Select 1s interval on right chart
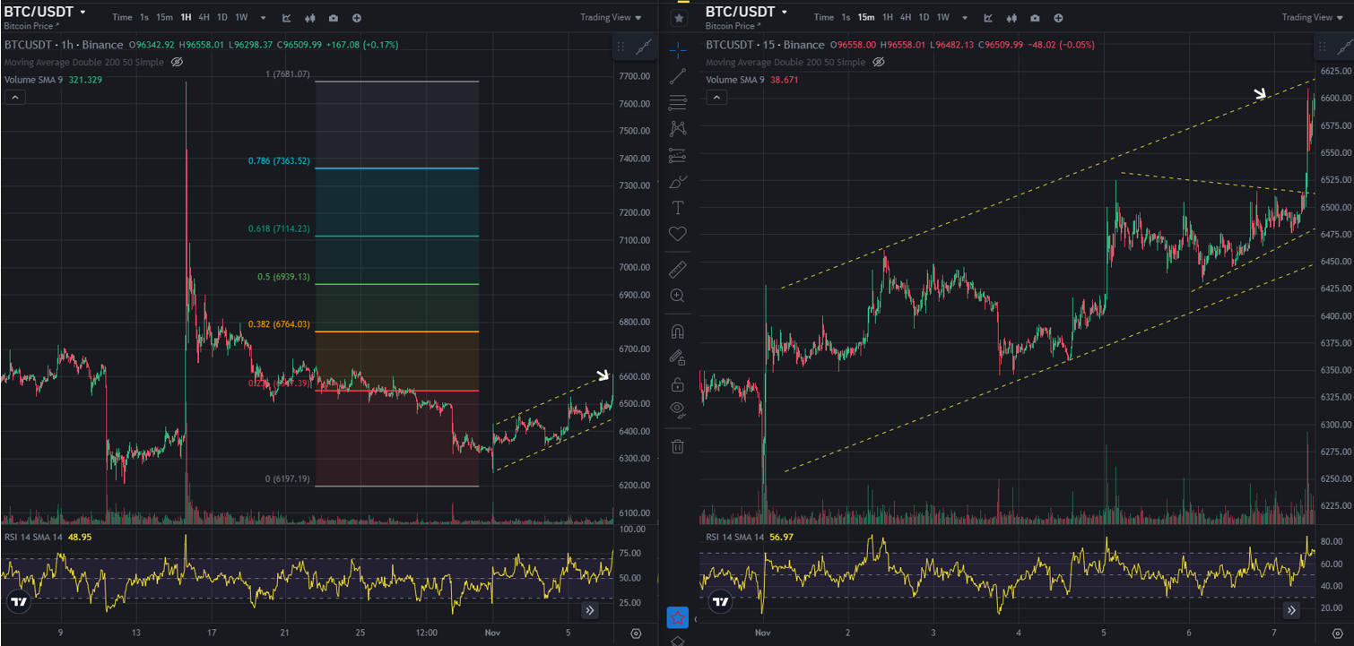The width and height of the screenshot is (1354, 646). [x=846, y=18]
